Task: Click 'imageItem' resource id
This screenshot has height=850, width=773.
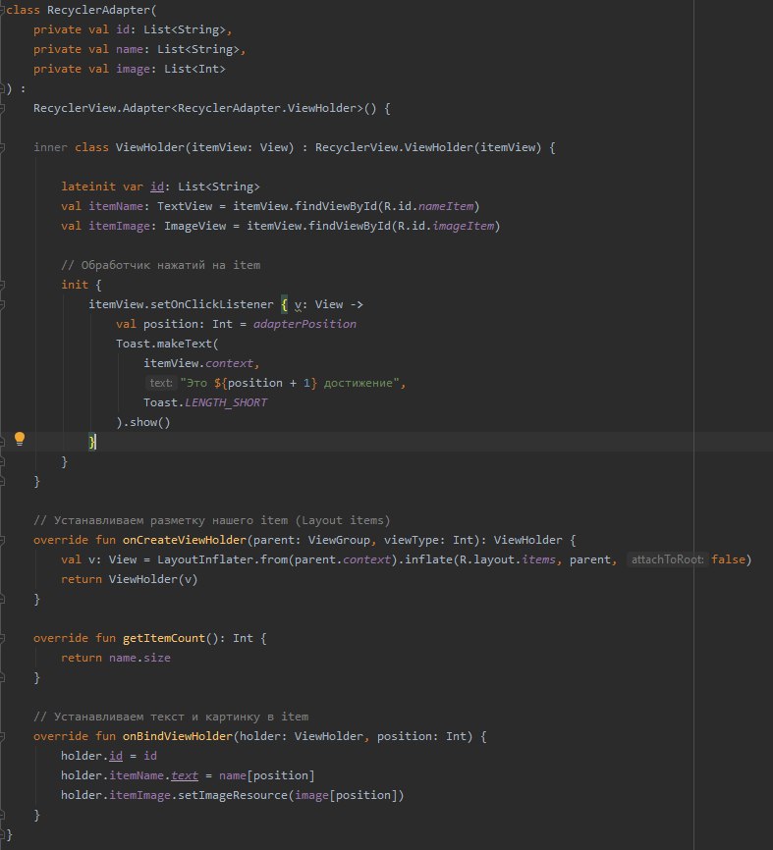Action: point(464,226)
